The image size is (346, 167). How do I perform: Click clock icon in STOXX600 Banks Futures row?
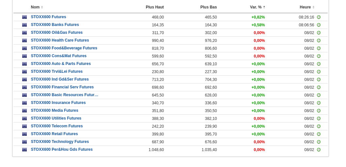pos(319,25)
